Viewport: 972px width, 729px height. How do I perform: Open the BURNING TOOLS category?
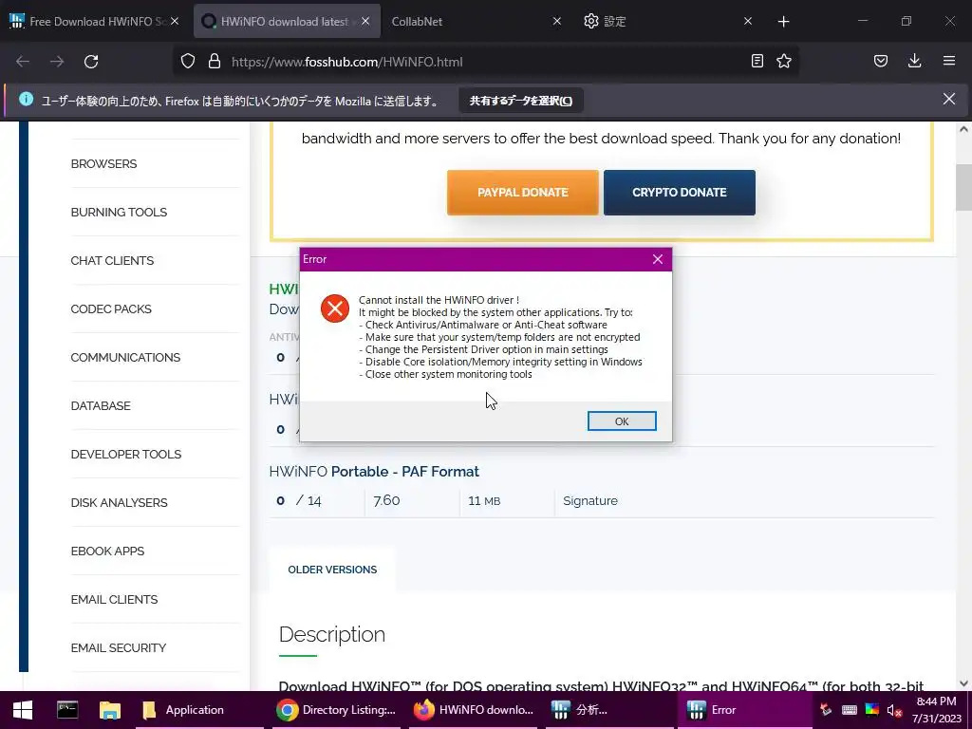coord(119,212)
